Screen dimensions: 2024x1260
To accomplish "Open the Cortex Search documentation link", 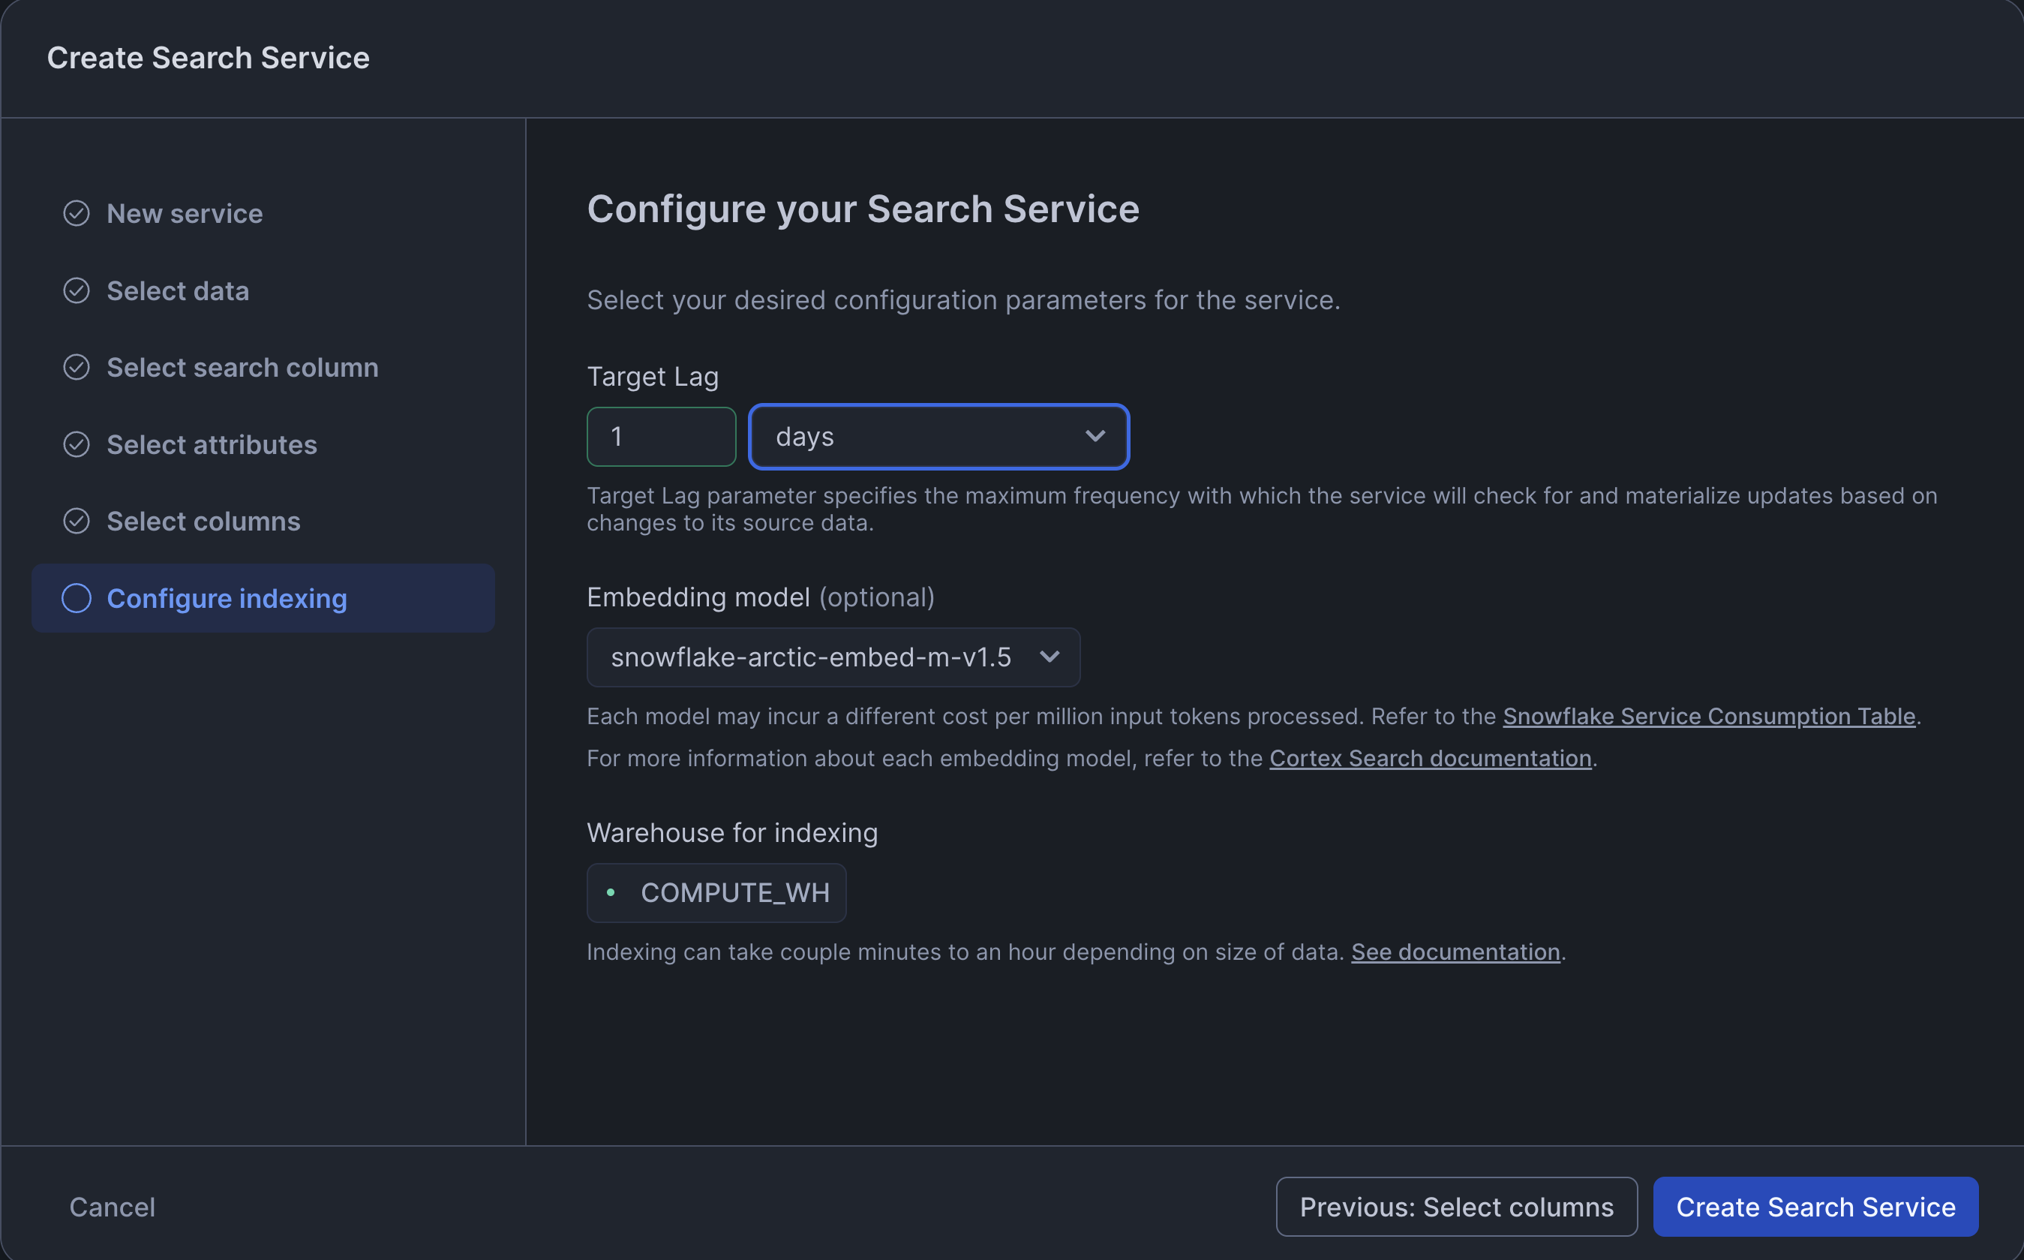I will click(1429, 759).
